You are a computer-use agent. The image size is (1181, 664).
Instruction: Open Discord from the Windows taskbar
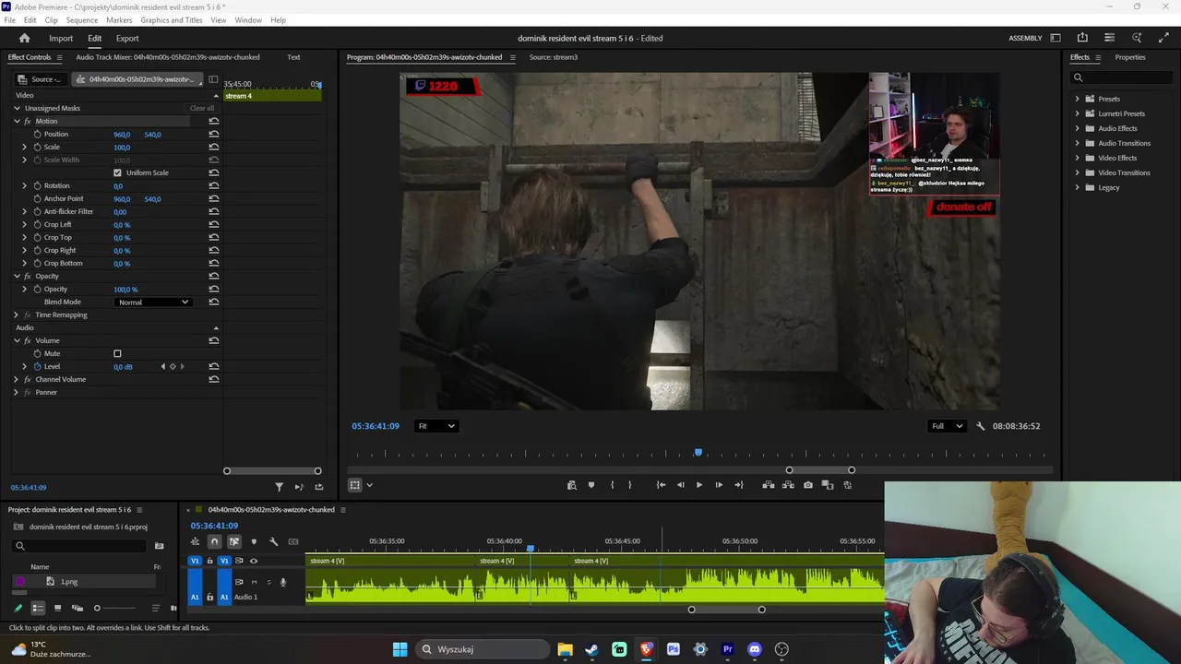(x=755, y=649)
